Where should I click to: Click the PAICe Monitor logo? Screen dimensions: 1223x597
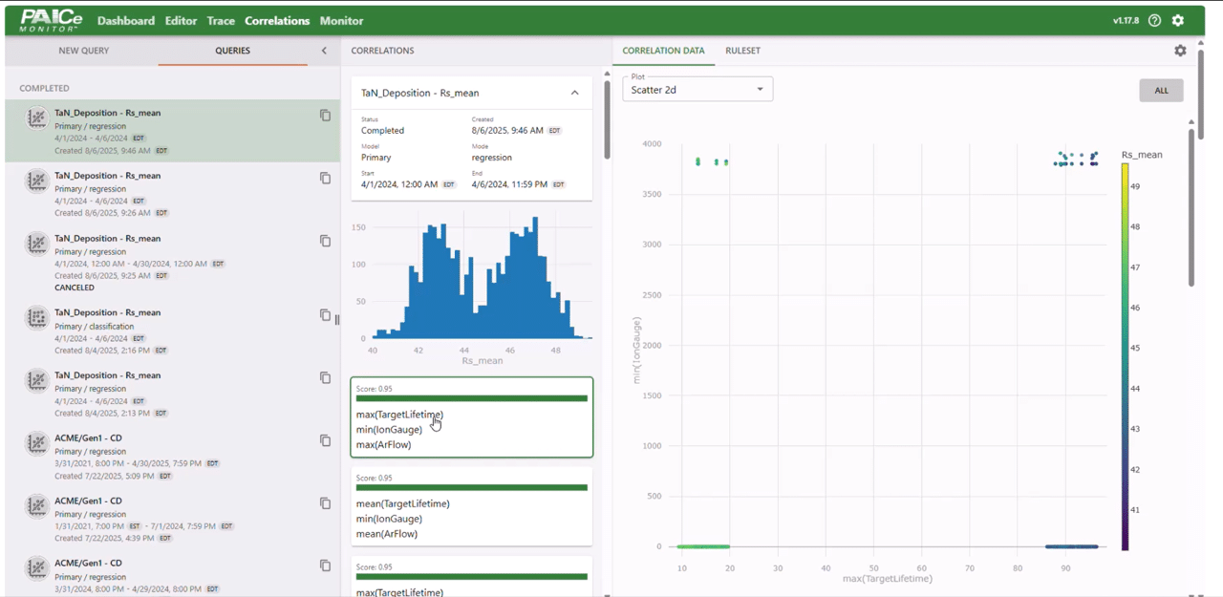click(52, 20)
